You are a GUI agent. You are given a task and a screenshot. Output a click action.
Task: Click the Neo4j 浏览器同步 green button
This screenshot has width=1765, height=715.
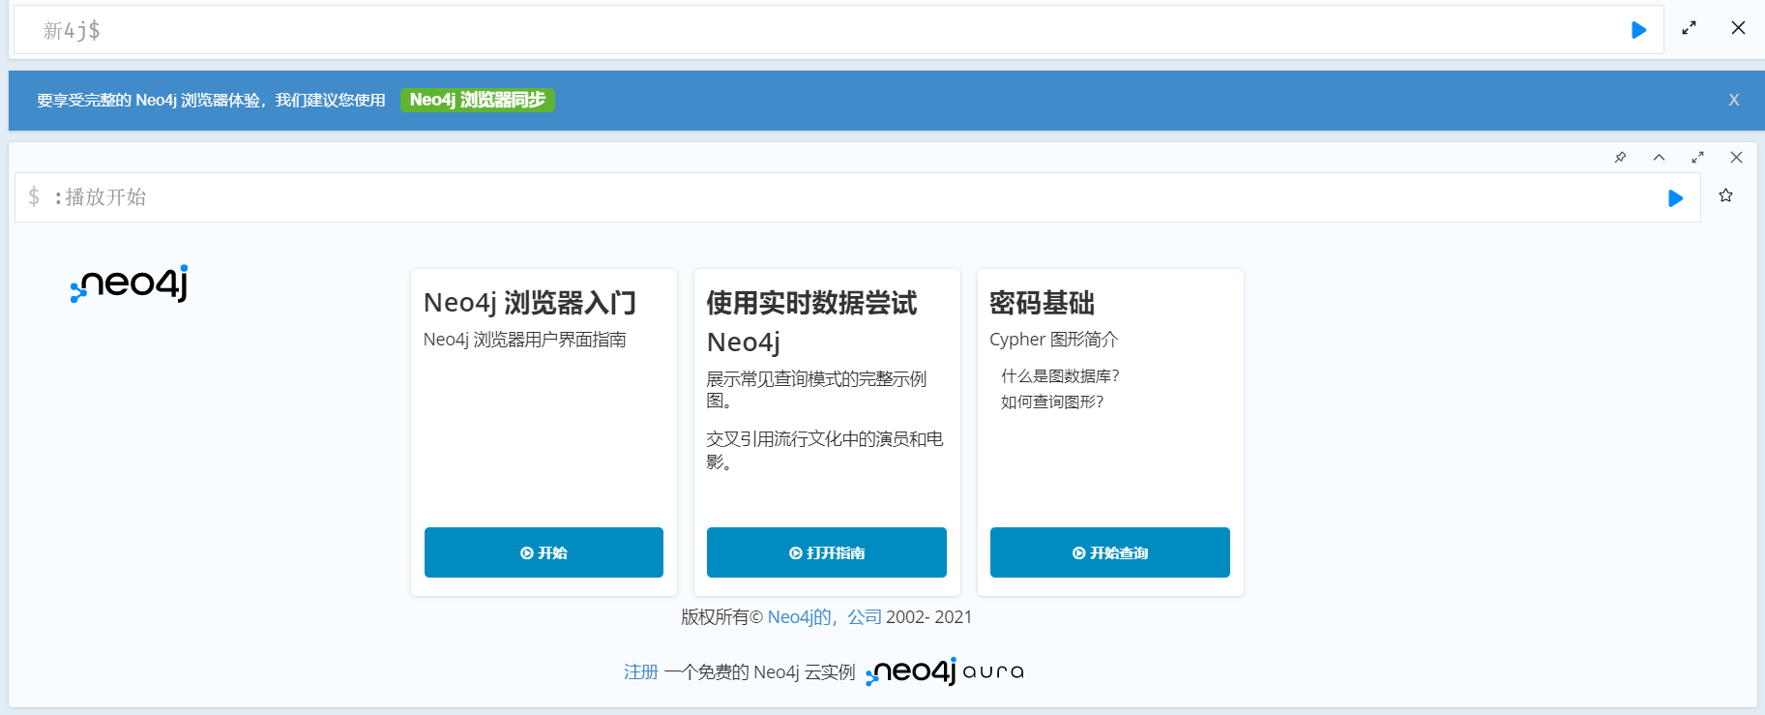tap(478, 100)
